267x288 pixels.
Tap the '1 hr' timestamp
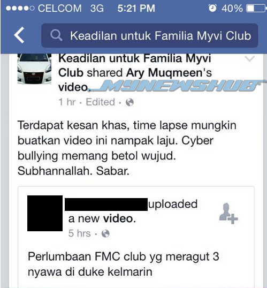[x=67, y=102]
